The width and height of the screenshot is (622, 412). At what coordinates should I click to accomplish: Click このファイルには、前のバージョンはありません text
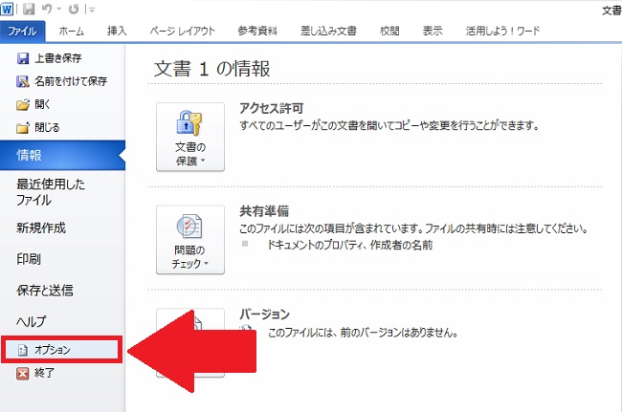coord(363,333)
